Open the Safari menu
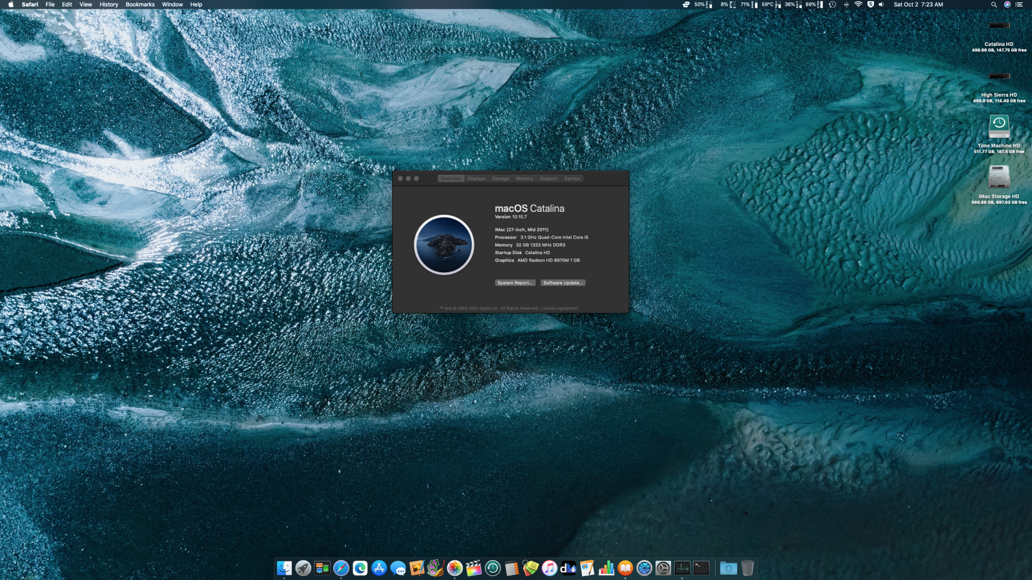1032x580 pixels. click(x=30, y=5)
